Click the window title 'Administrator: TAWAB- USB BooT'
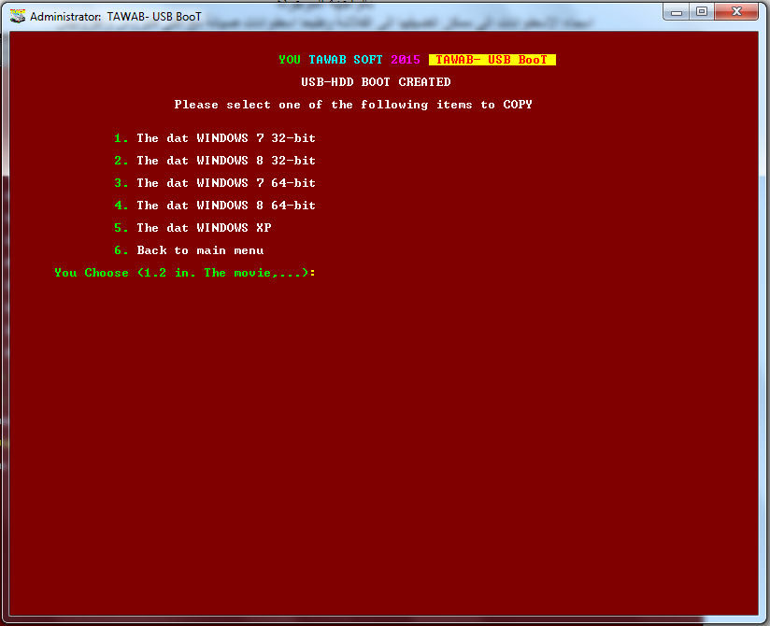770x626 pixels. click(x=115, y=17)
